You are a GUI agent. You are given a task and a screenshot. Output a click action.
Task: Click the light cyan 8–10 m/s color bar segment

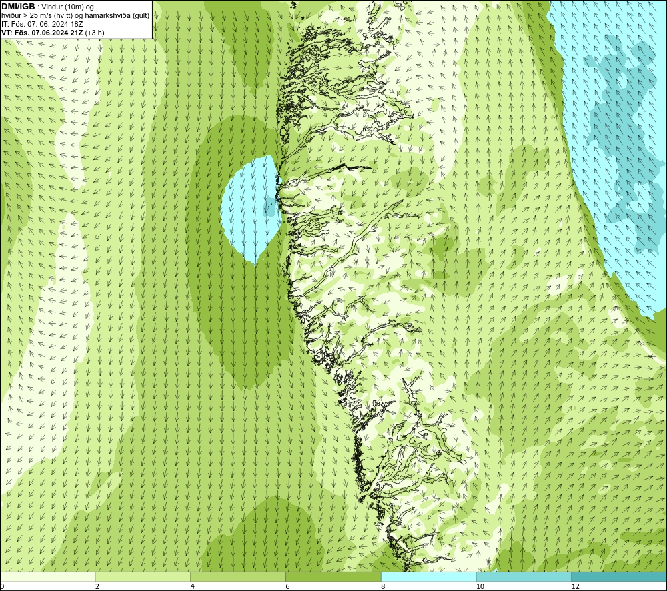[x=429, y=576]
